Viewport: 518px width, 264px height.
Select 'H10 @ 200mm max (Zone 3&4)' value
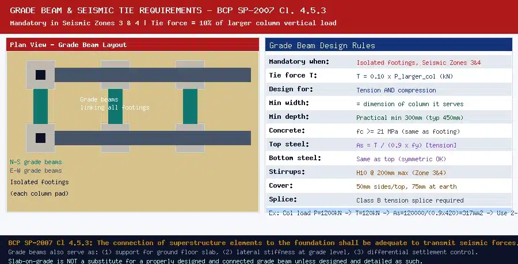[401, 173]
